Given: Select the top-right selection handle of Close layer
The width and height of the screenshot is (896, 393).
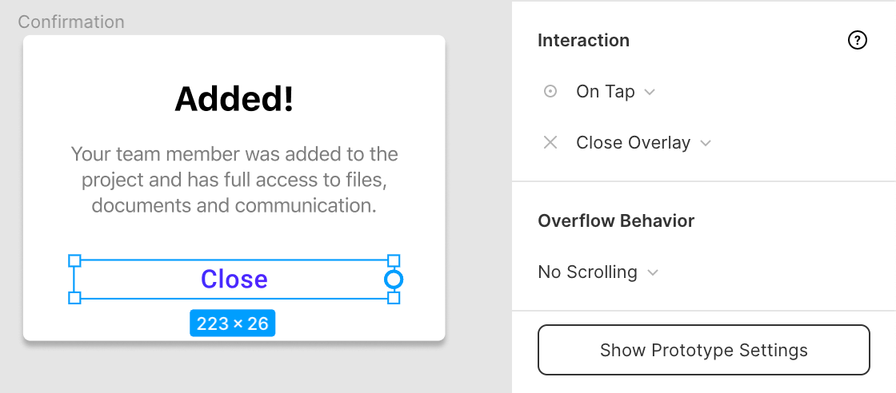Looking at the screenshot, I should point(393,260).
